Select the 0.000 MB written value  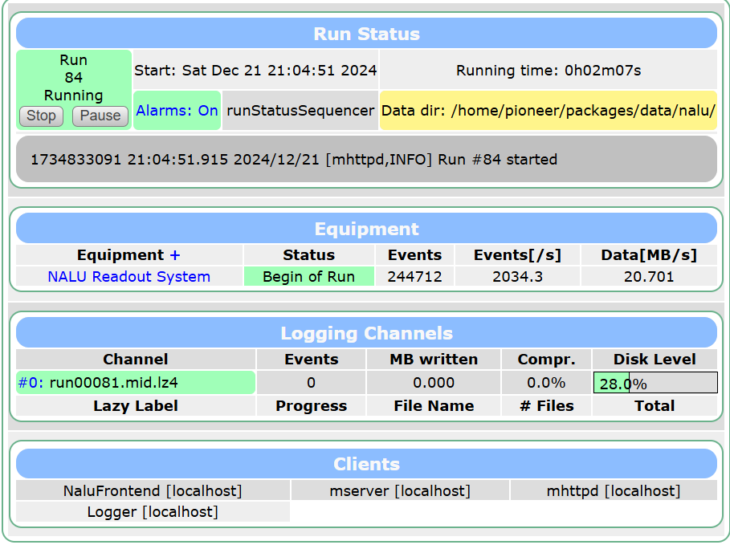pyautogui.click(x=434, y=383)
